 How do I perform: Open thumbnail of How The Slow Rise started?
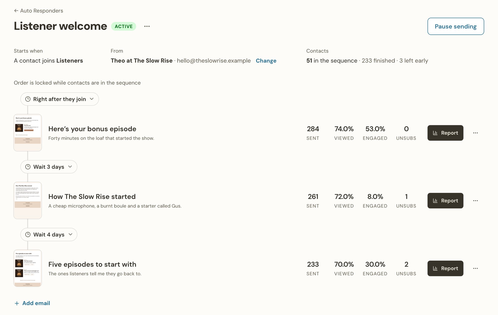pos(27,200)
